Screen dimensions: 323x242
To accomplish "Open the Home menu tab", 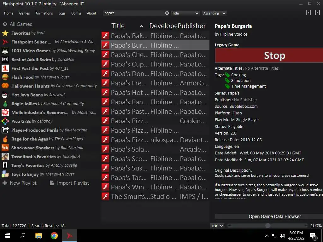I will tap(9, 13).
